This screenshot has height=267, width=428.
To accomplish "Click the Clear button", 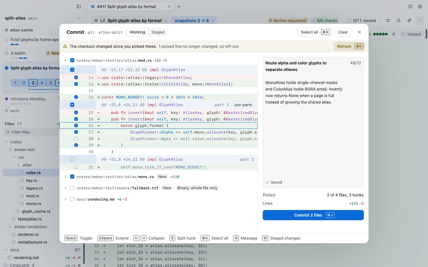I will (343, 32).
